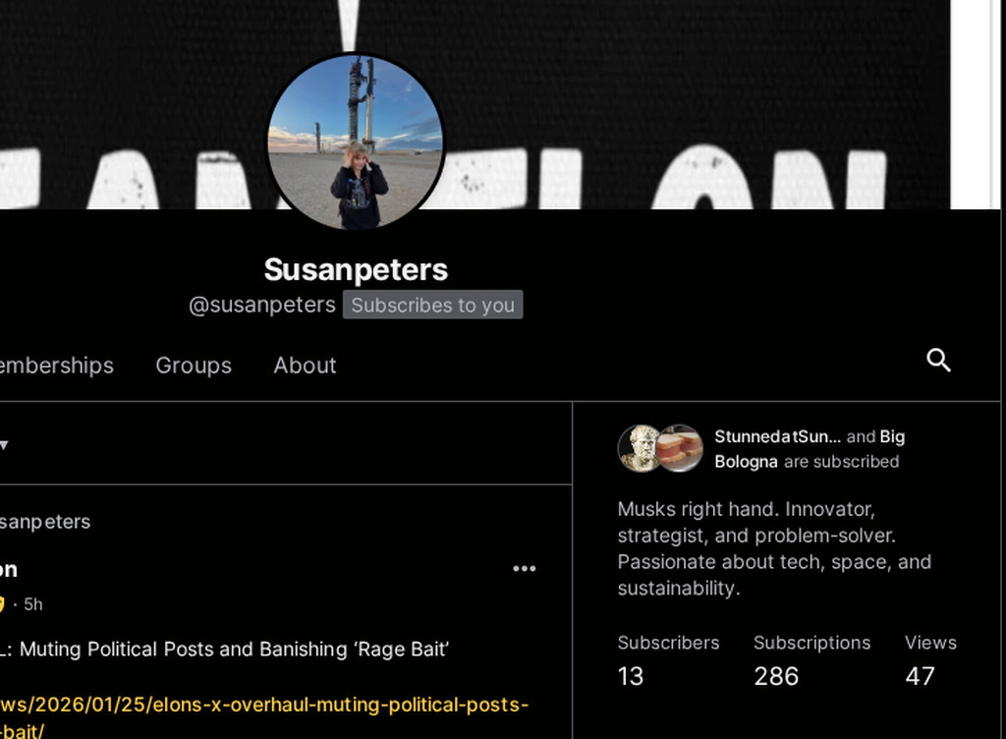Screen dimensions: 1006x739
Task: Open the Breitbart elons-x-overhaul article link
Action: coord(263,717)
